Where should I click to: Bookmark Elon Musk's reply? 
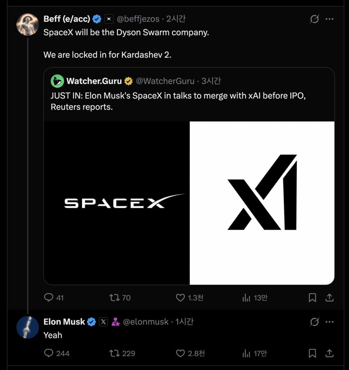pyautogui.click(x=312, y=353)
